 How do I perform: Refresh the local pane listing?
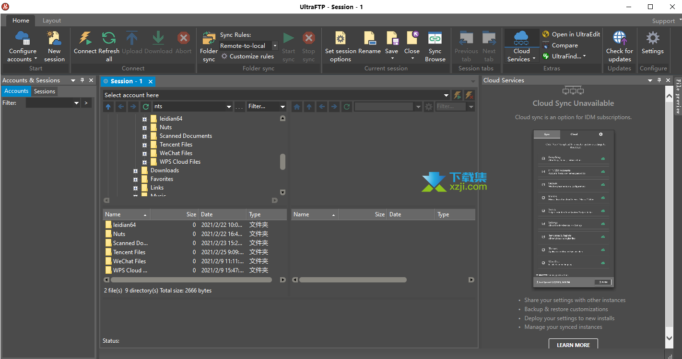146,107
